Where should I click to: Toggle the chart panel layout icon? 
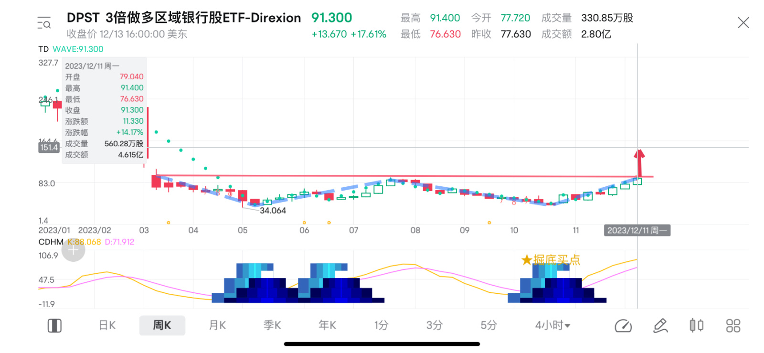click(x=54, y=326)
